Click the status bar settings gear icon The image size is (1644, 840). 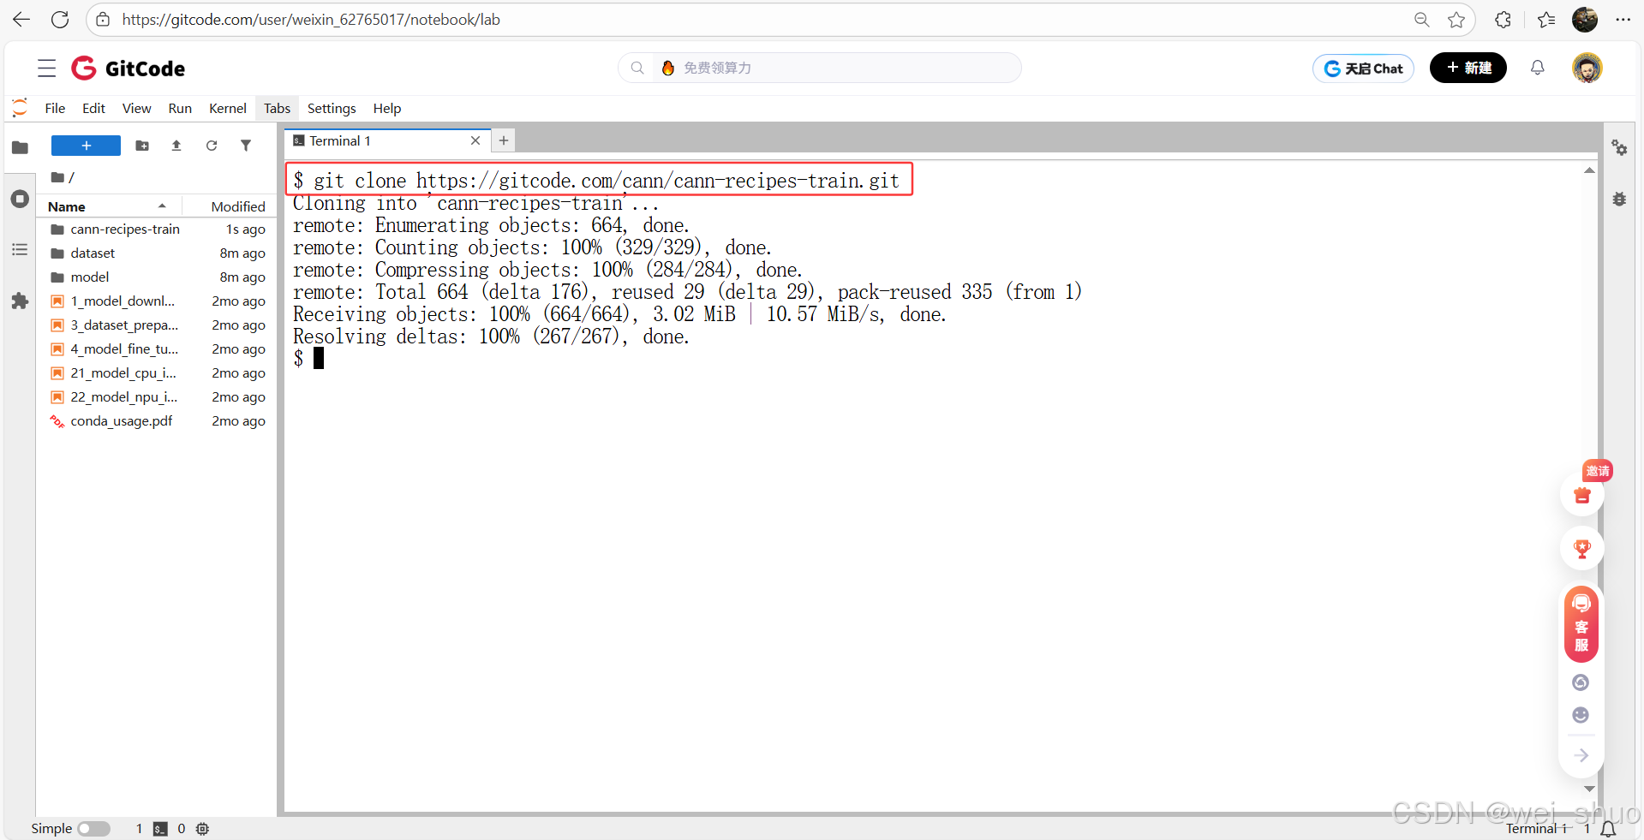pyautogui.click(x=202, y=829)
